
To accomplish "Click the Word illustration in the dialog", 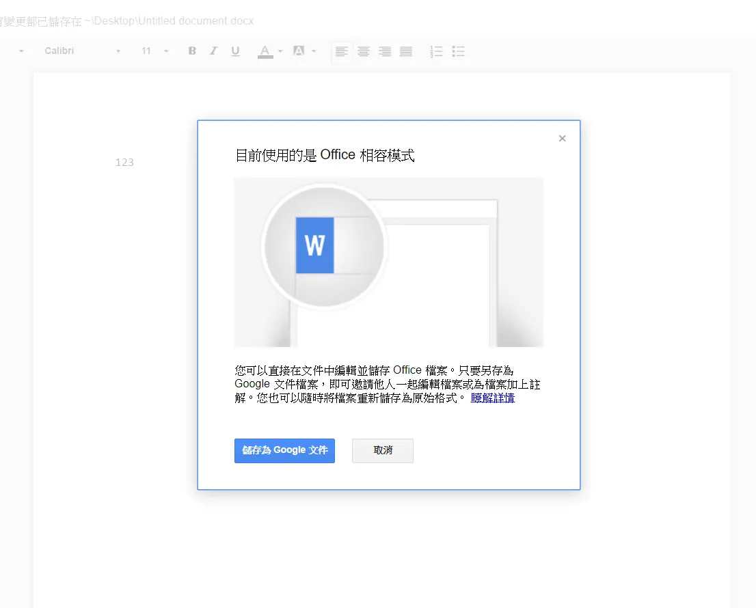I will tap(389, 262).
